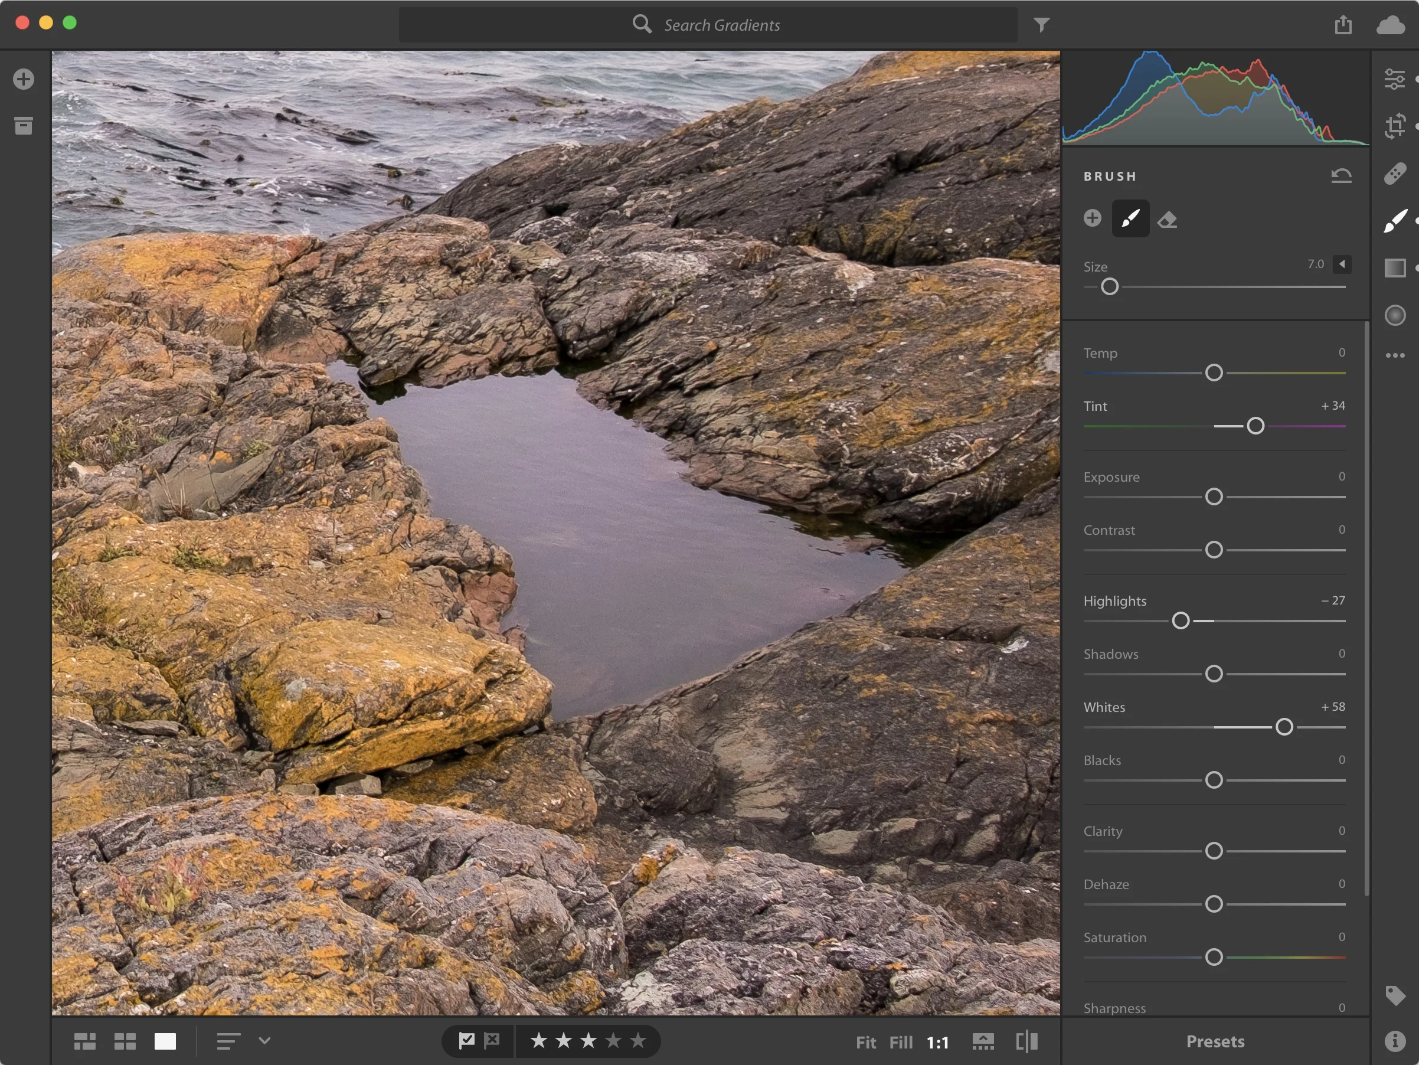Open the sort order icon
This screenshot has height=1065, width=1419.
228,1041
